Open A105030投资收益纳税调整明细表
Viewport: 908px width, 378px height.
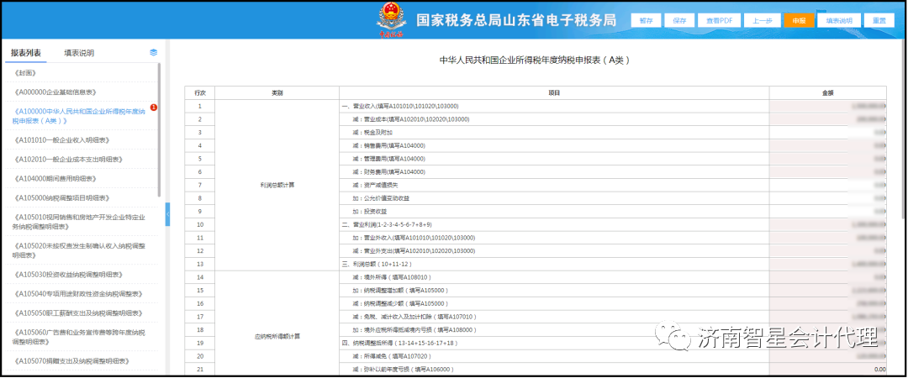coord(66,275)
